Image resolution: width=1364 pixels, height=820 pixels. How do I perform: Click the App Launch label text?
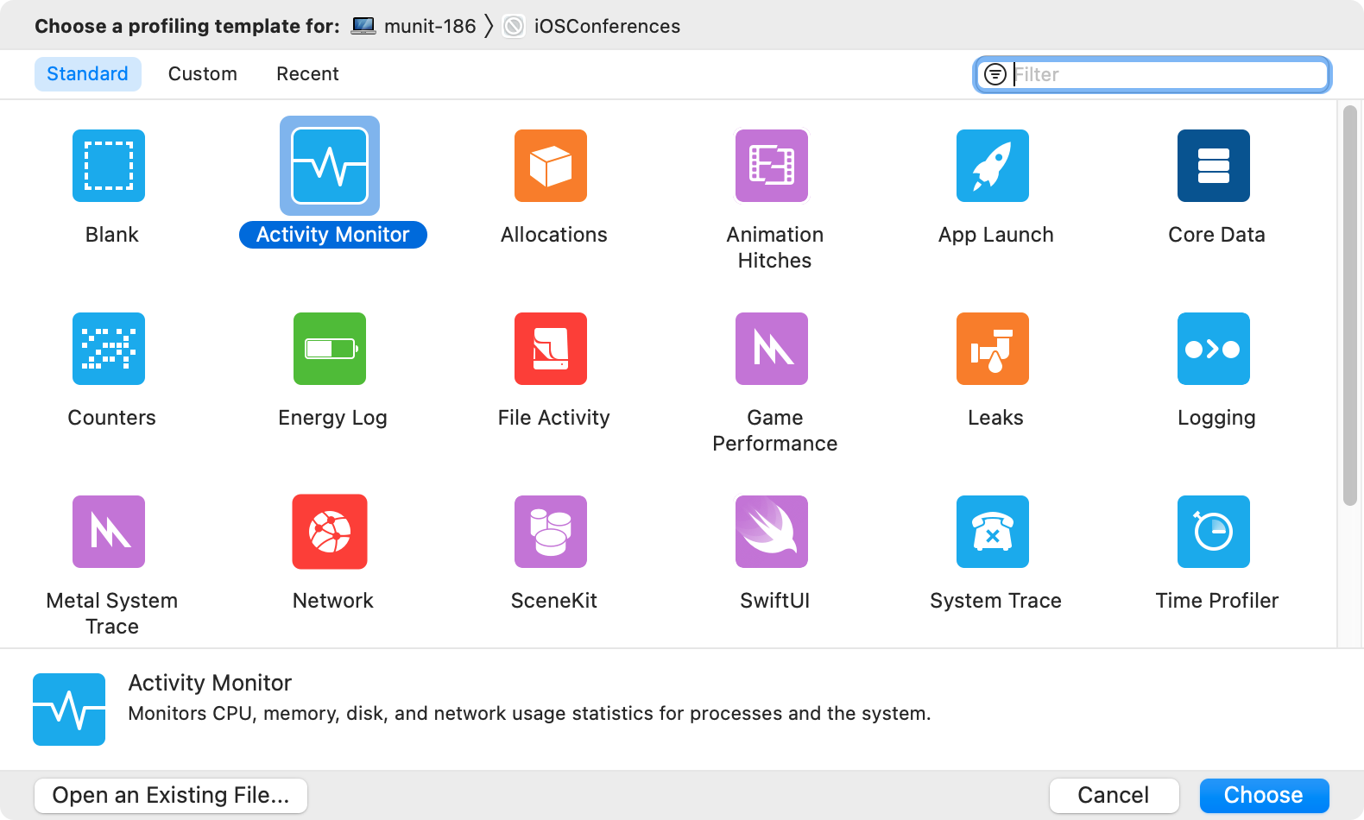click(996, 235)
